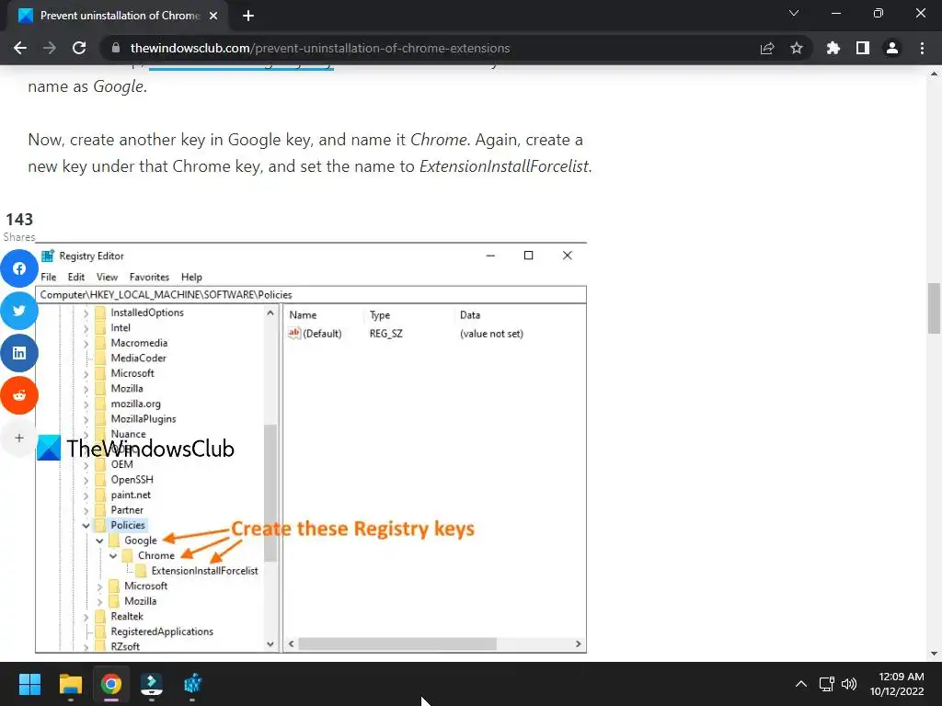942x706 pixels.
Task: Click the Registry Editor app icon in the image
Action: pyautogui.click(x=48, y=256)
